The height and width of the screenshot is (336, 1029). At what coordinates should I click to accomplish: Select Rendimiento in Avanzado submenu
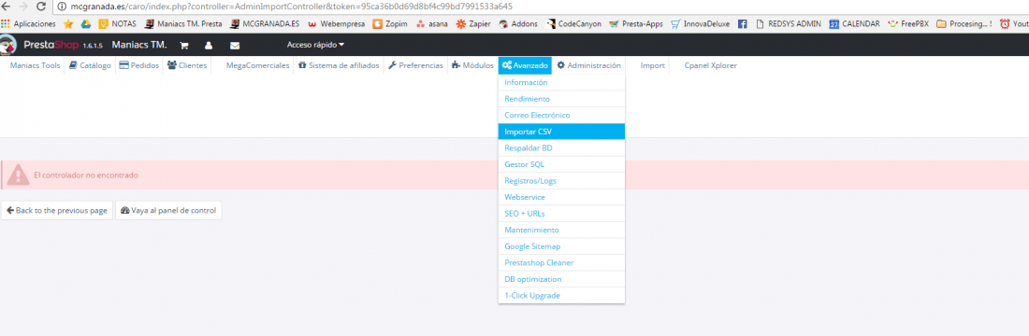562,99
